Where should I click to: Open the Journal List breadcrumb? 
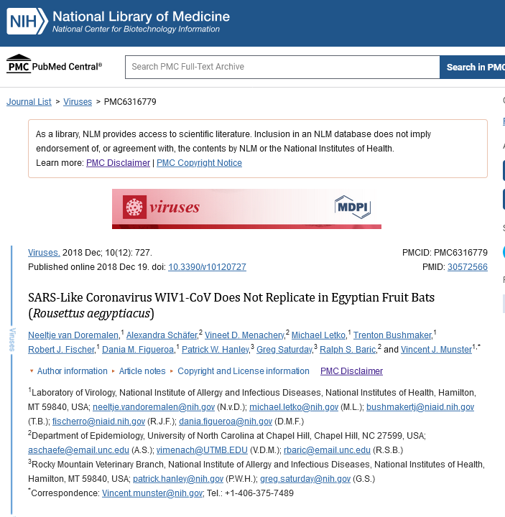pyautogui.click(x=29, y=102)
